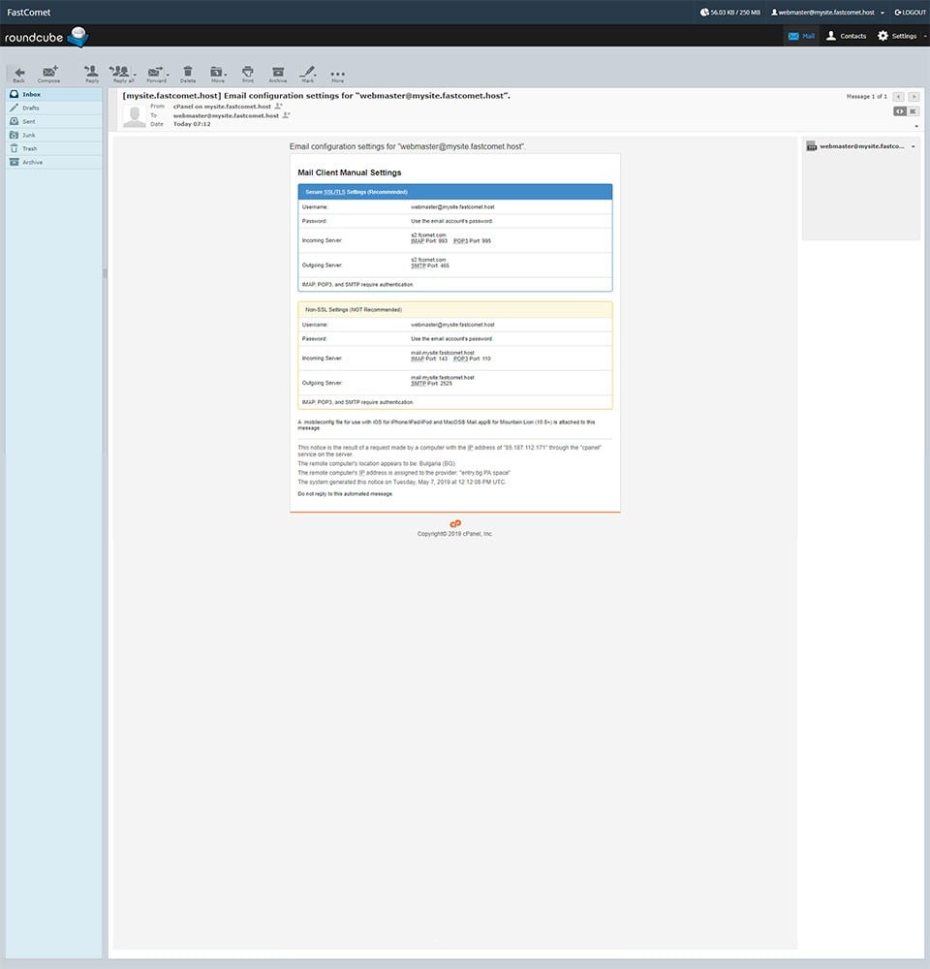
Task: Open the Mark message menu
Action: click(307, 72)
